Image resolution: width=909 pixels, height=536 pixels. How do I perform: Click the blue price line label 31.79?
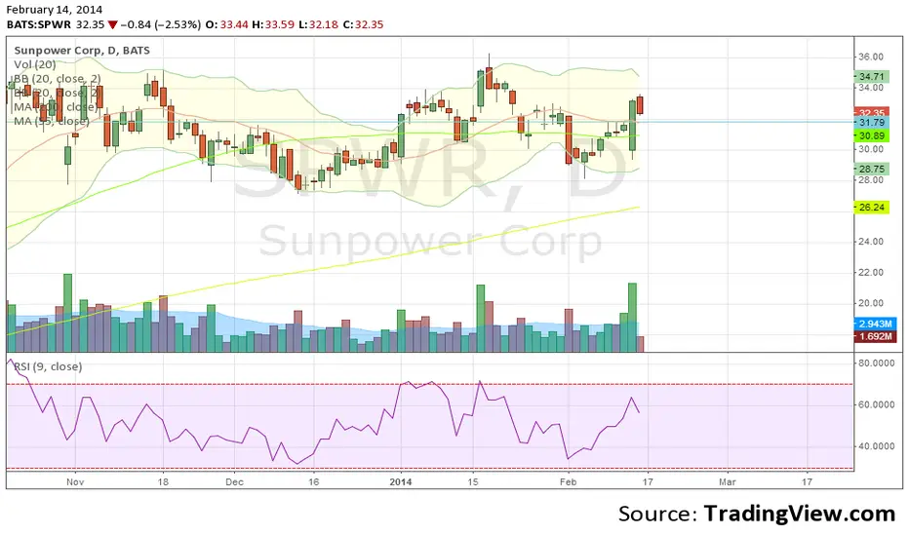pos(871,122)
